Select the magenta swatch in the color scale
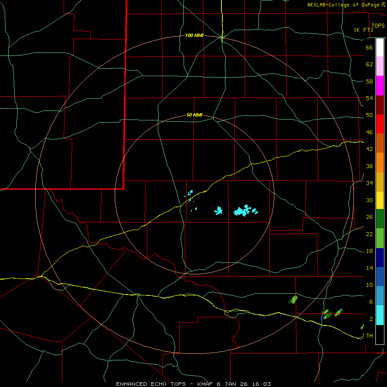387x387 pixels. coord(380,86)
